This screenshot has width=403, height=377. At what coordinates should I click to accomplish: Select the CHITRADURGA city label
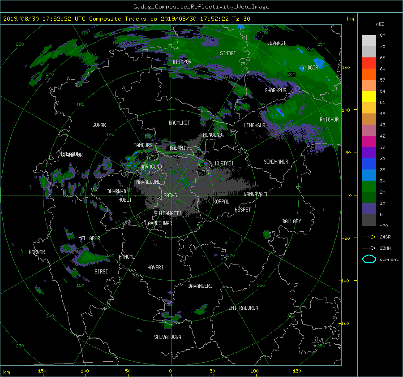point(243,308)
